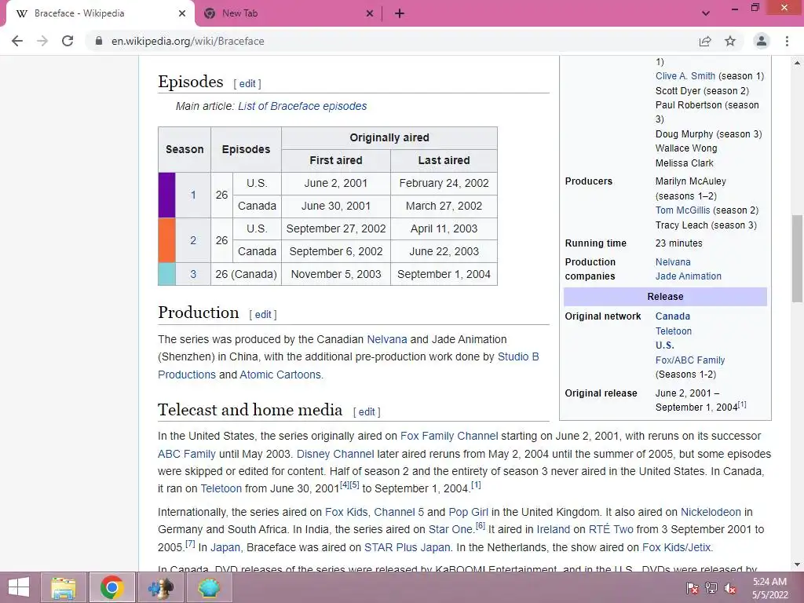Open the Nelvana link in Production paragraph

386,339
